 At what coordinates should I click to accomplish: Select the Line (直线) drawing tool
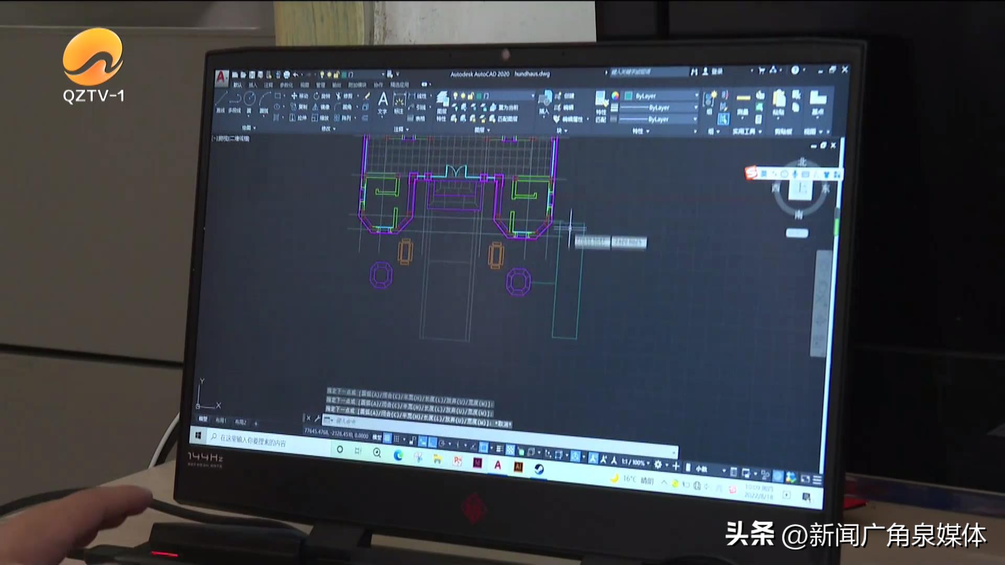click(221, 98)
